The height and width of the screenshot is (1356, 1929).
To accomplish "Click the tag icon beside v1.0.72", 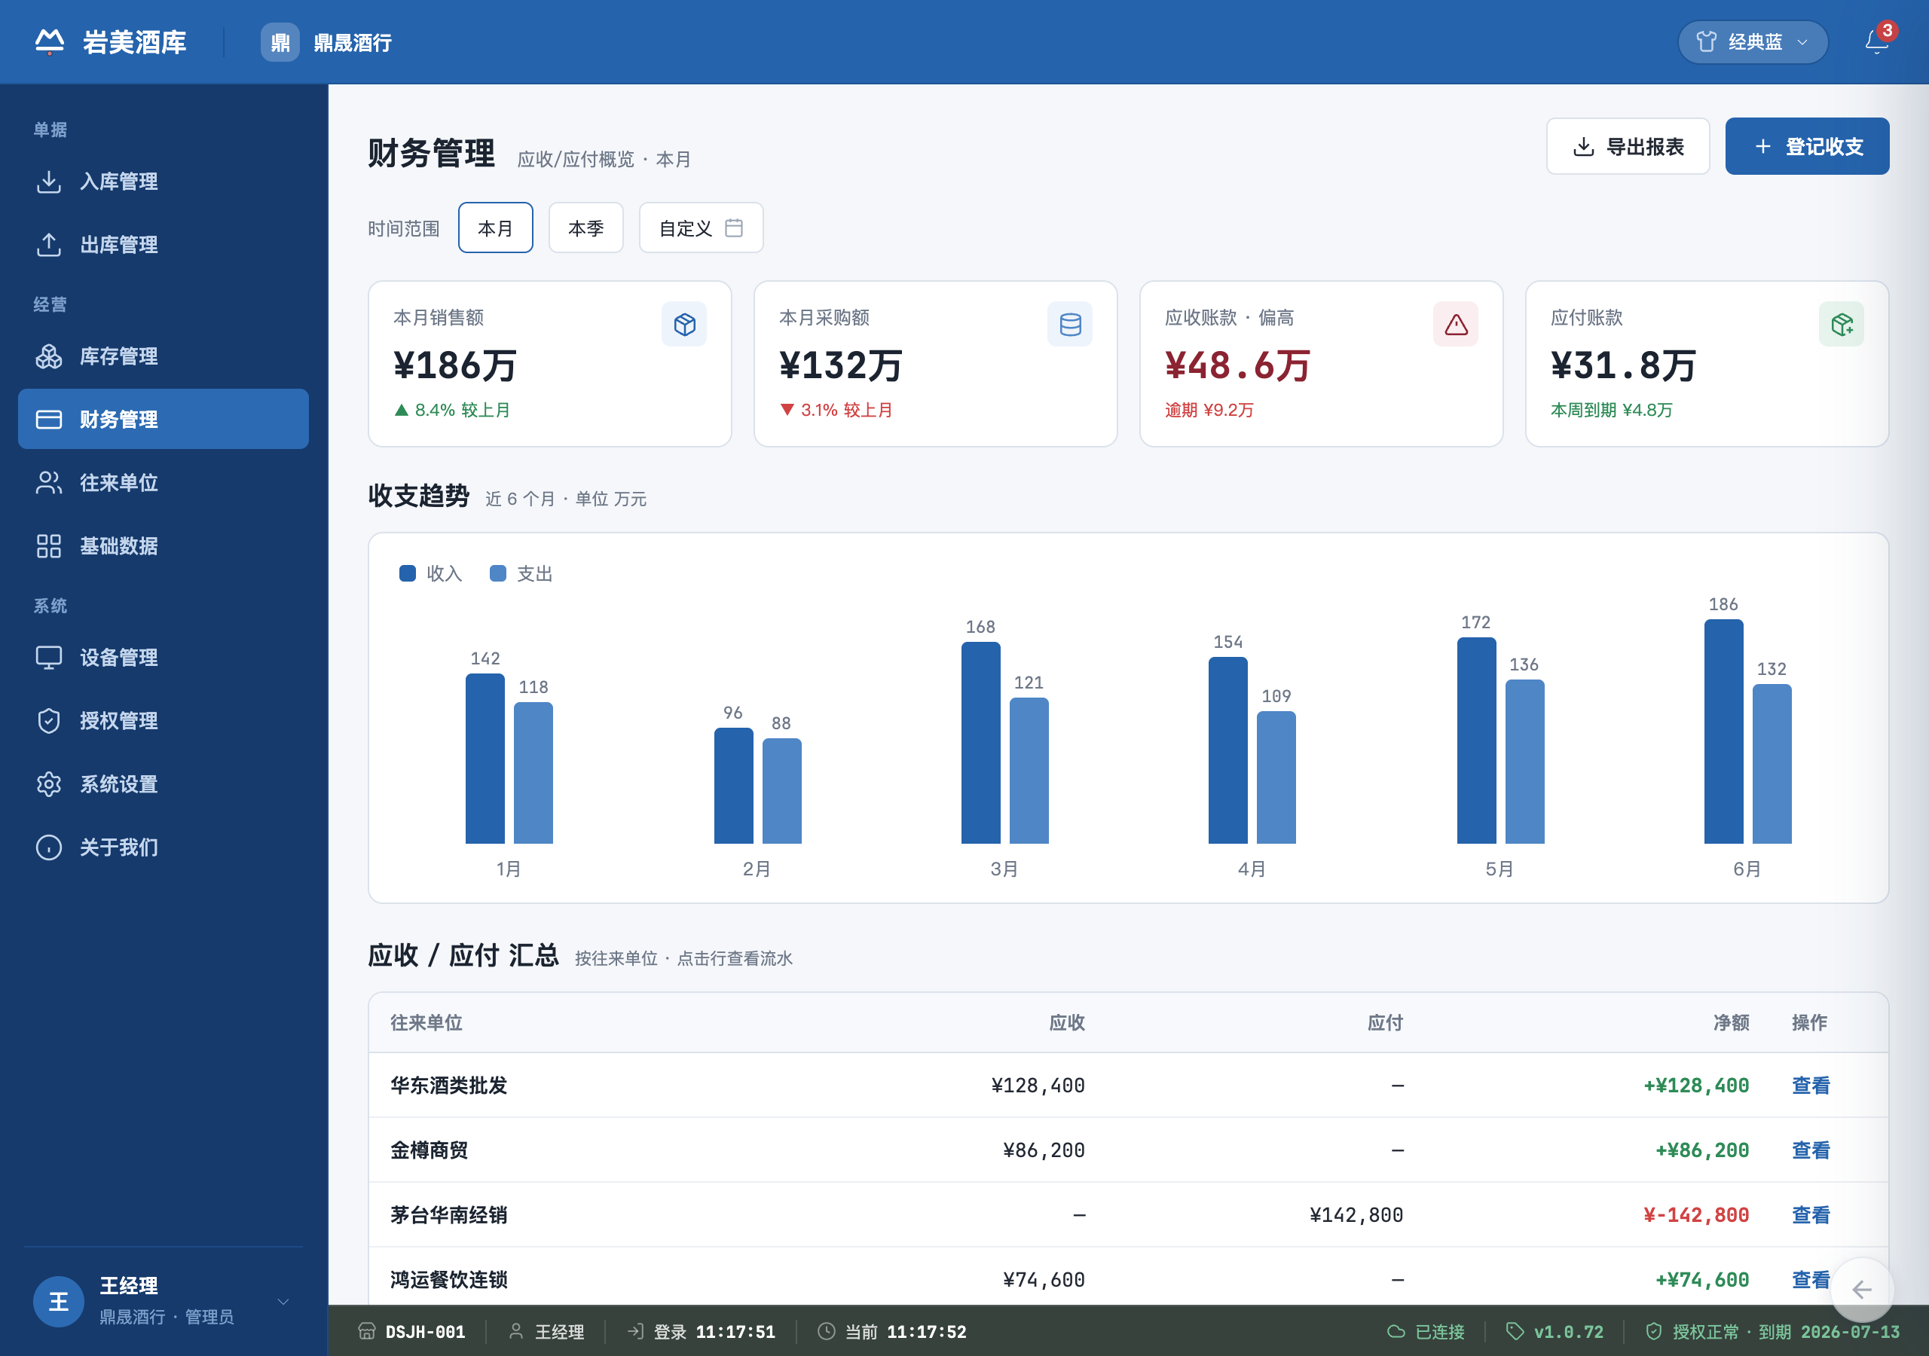I will coord(1515,1331).
